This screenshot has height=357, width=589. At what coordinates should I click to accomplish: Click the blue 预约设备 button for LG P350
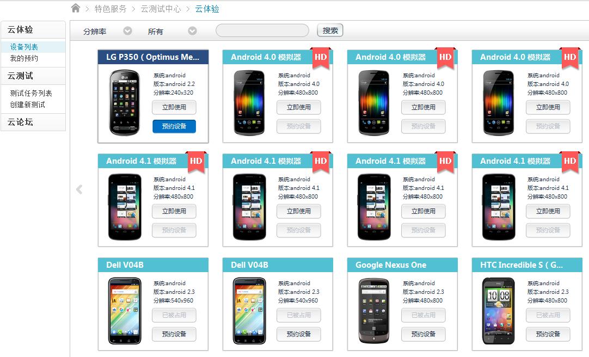pos(174,126)
